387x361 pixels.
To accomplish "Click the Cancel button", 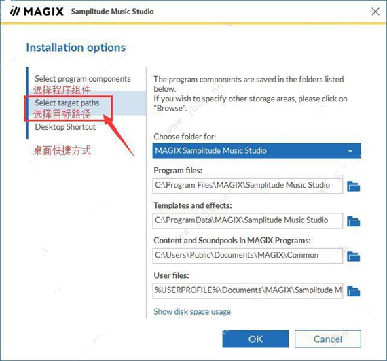I will [x=328, y=339].
